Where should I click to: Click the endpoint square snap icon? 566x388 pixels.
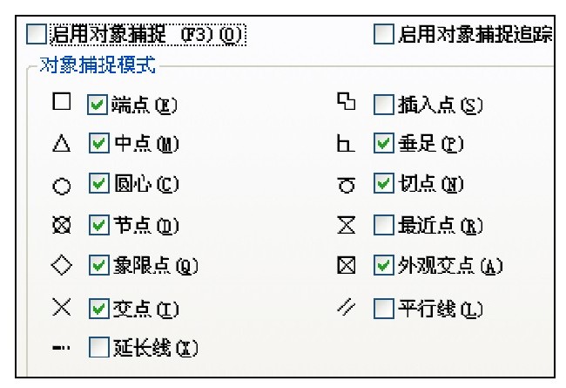[61, 103]
